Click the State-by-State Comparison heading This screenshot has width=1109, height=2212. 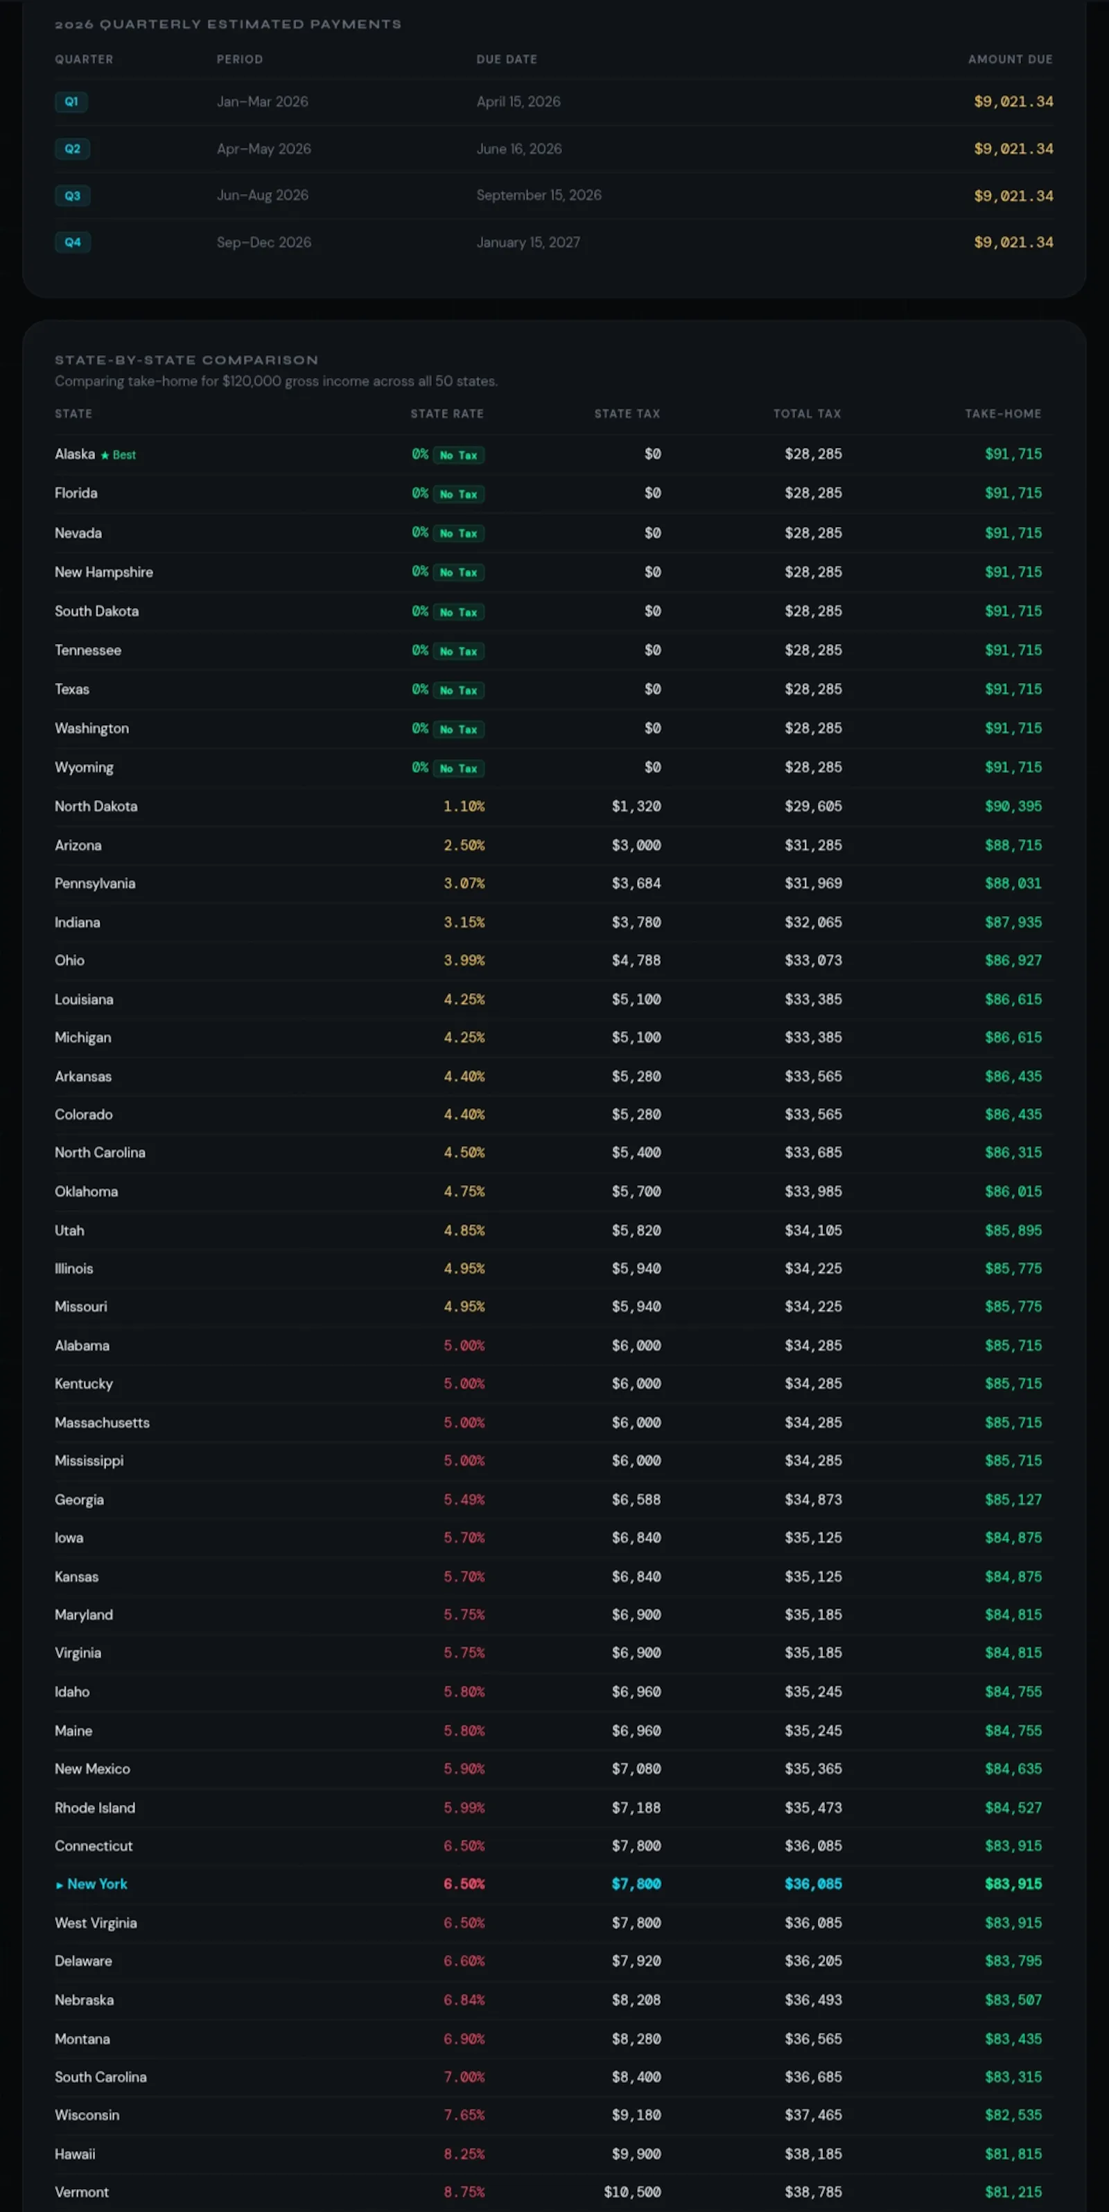[186, 360]
